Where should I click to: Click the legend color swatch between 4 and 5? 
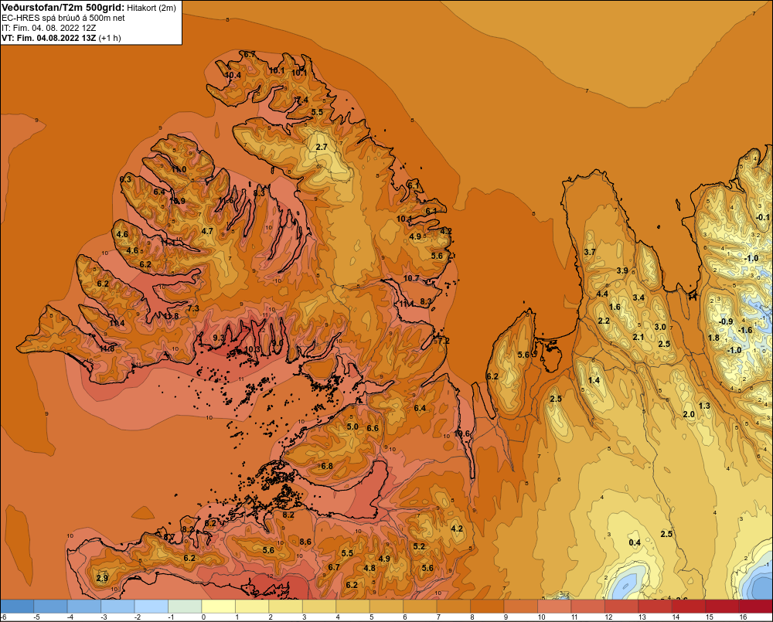pyautogui.click(x=353, y=607)
